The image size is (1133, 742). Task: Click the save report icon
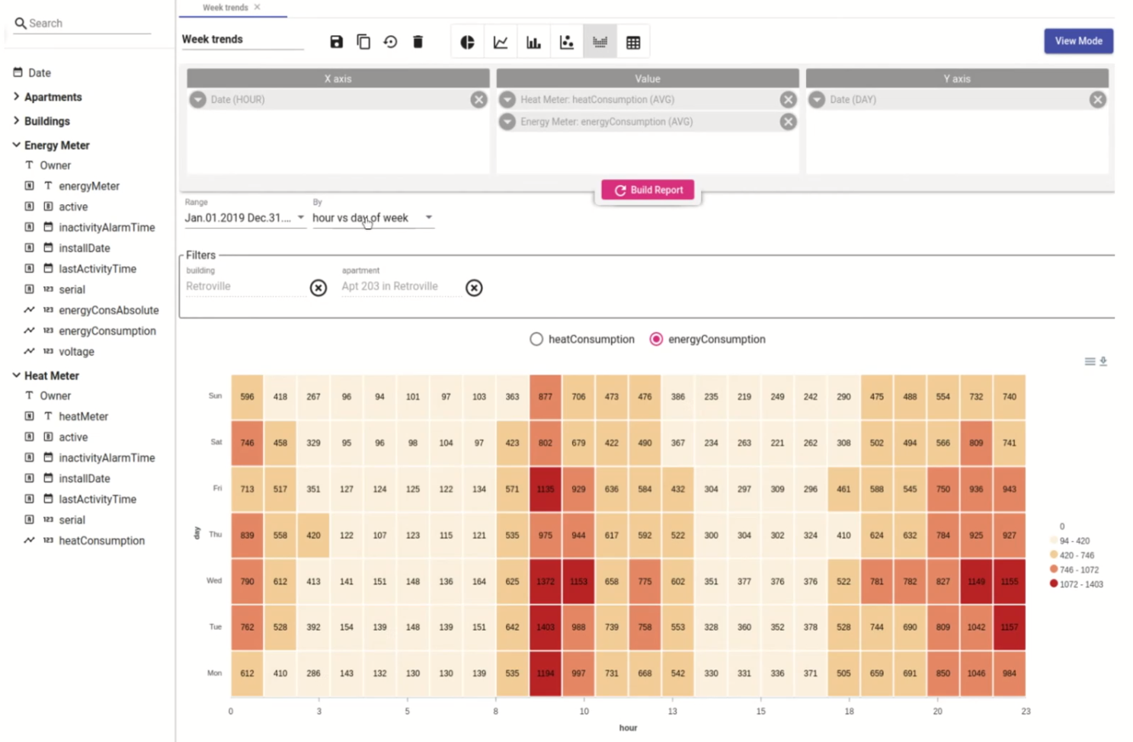point(336,42)
